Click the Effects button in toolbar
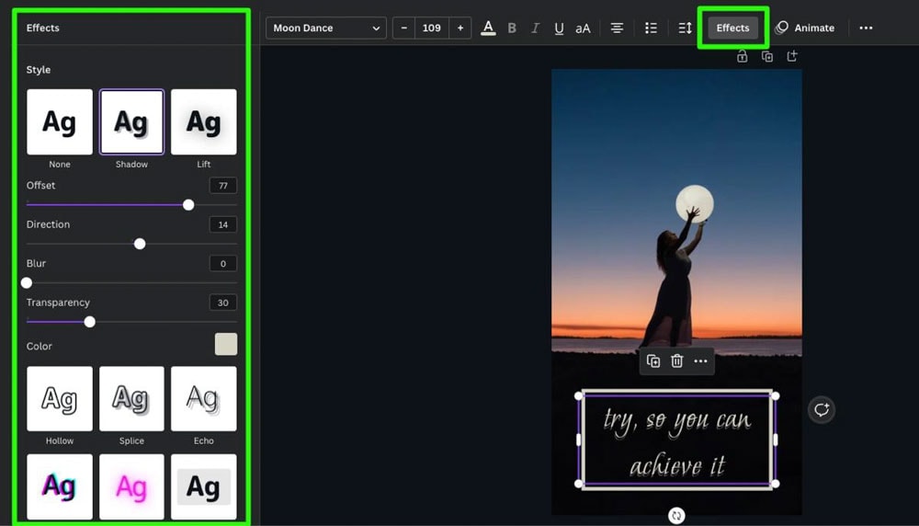Screen dimensions: 919x526 [x=732, y=28]
